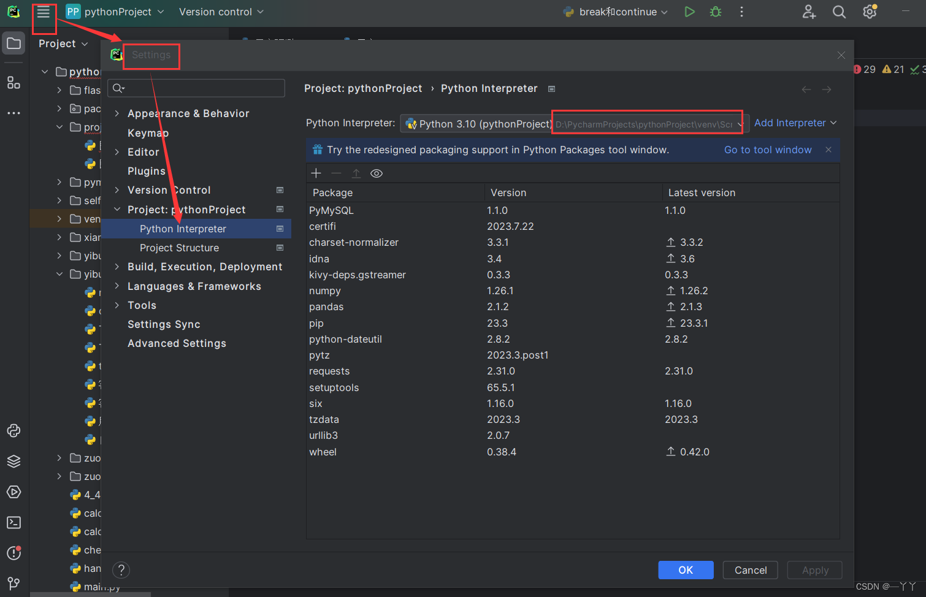Screen dimensions: 926x597
Task: Click the OK button
Action: point(686,570)
